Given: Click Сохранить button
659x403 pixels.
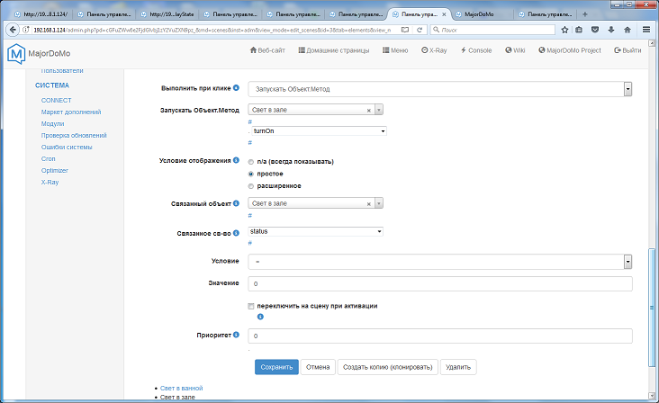Looking at the screenshot, I should point(276,367).
